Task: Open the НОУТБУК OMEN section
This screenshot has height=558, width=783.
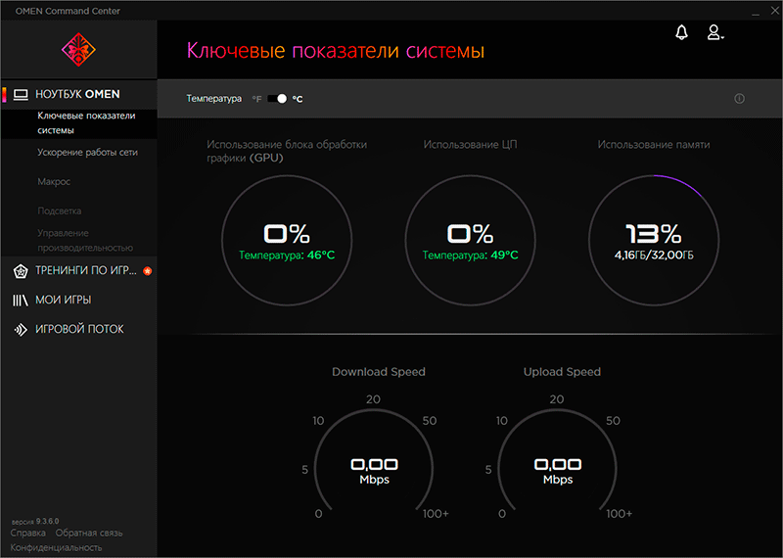Action: pyautogui.click(x=79, y=94)
